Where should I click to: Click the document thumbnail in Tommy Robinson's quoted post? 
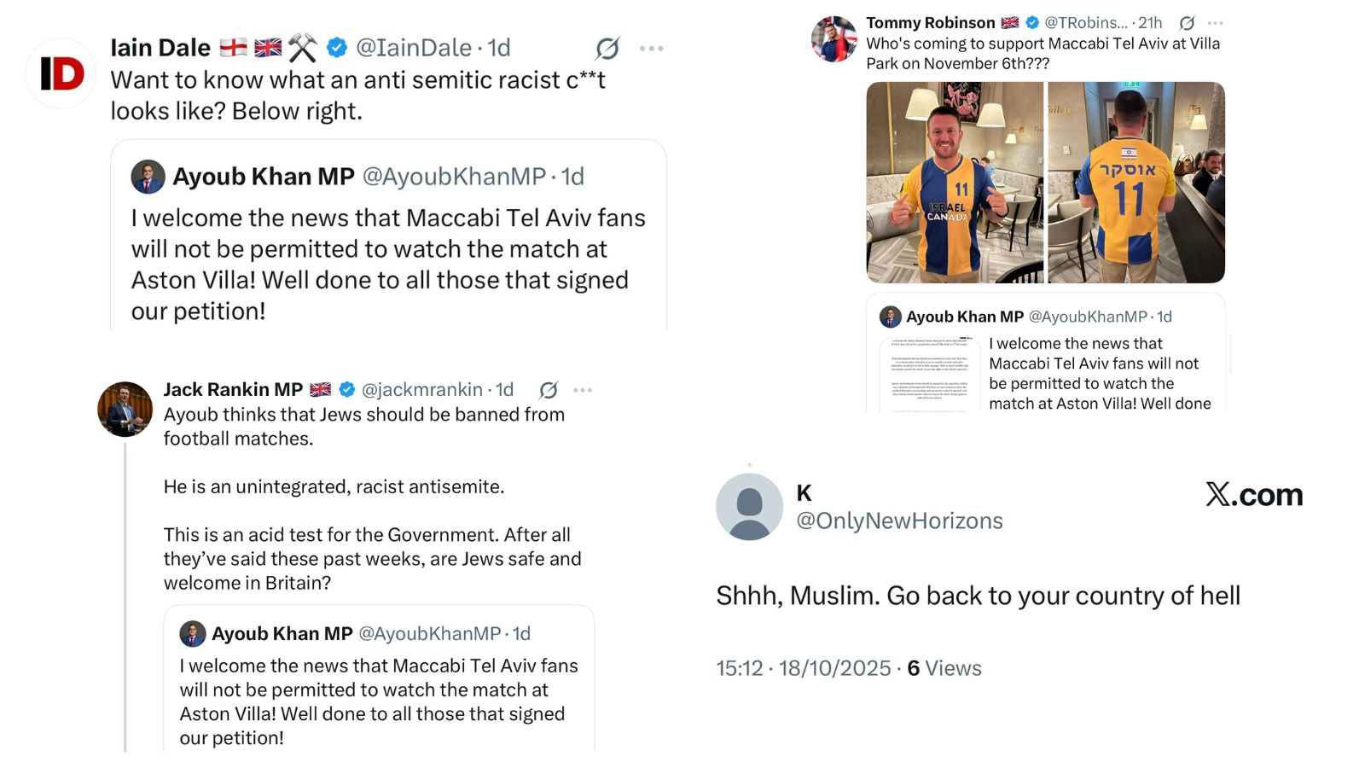[x=930, y=374]
